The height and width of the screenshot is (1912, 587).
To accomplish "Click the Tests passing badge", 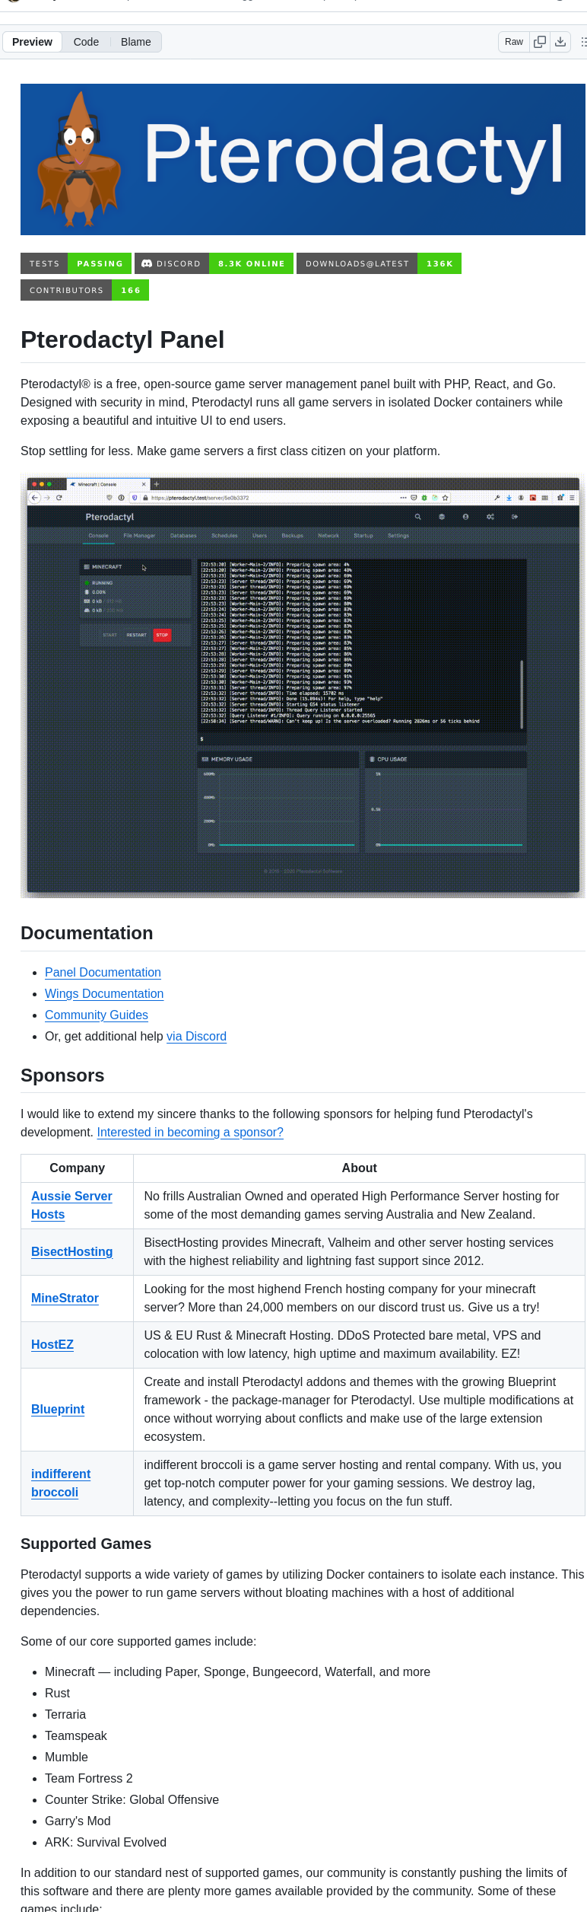I will [75, 263].
